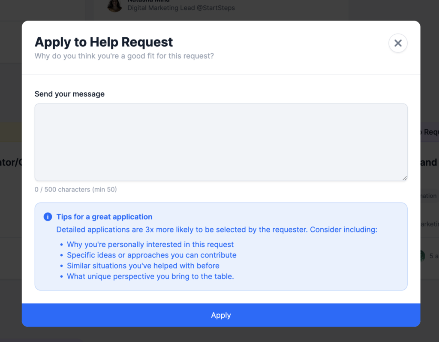The image size is (439, 342).
Task: Click the "What unique perspective" tip
Action: click(150, 277)
